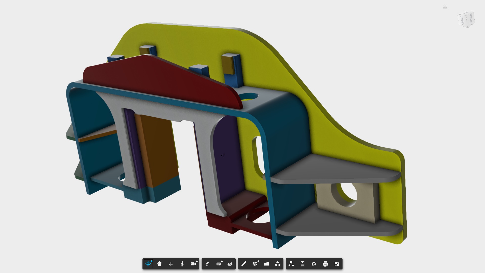This screenshot has height=273, width=485.
Task: Open viewer Settings gear
Action: click(314, 264)
